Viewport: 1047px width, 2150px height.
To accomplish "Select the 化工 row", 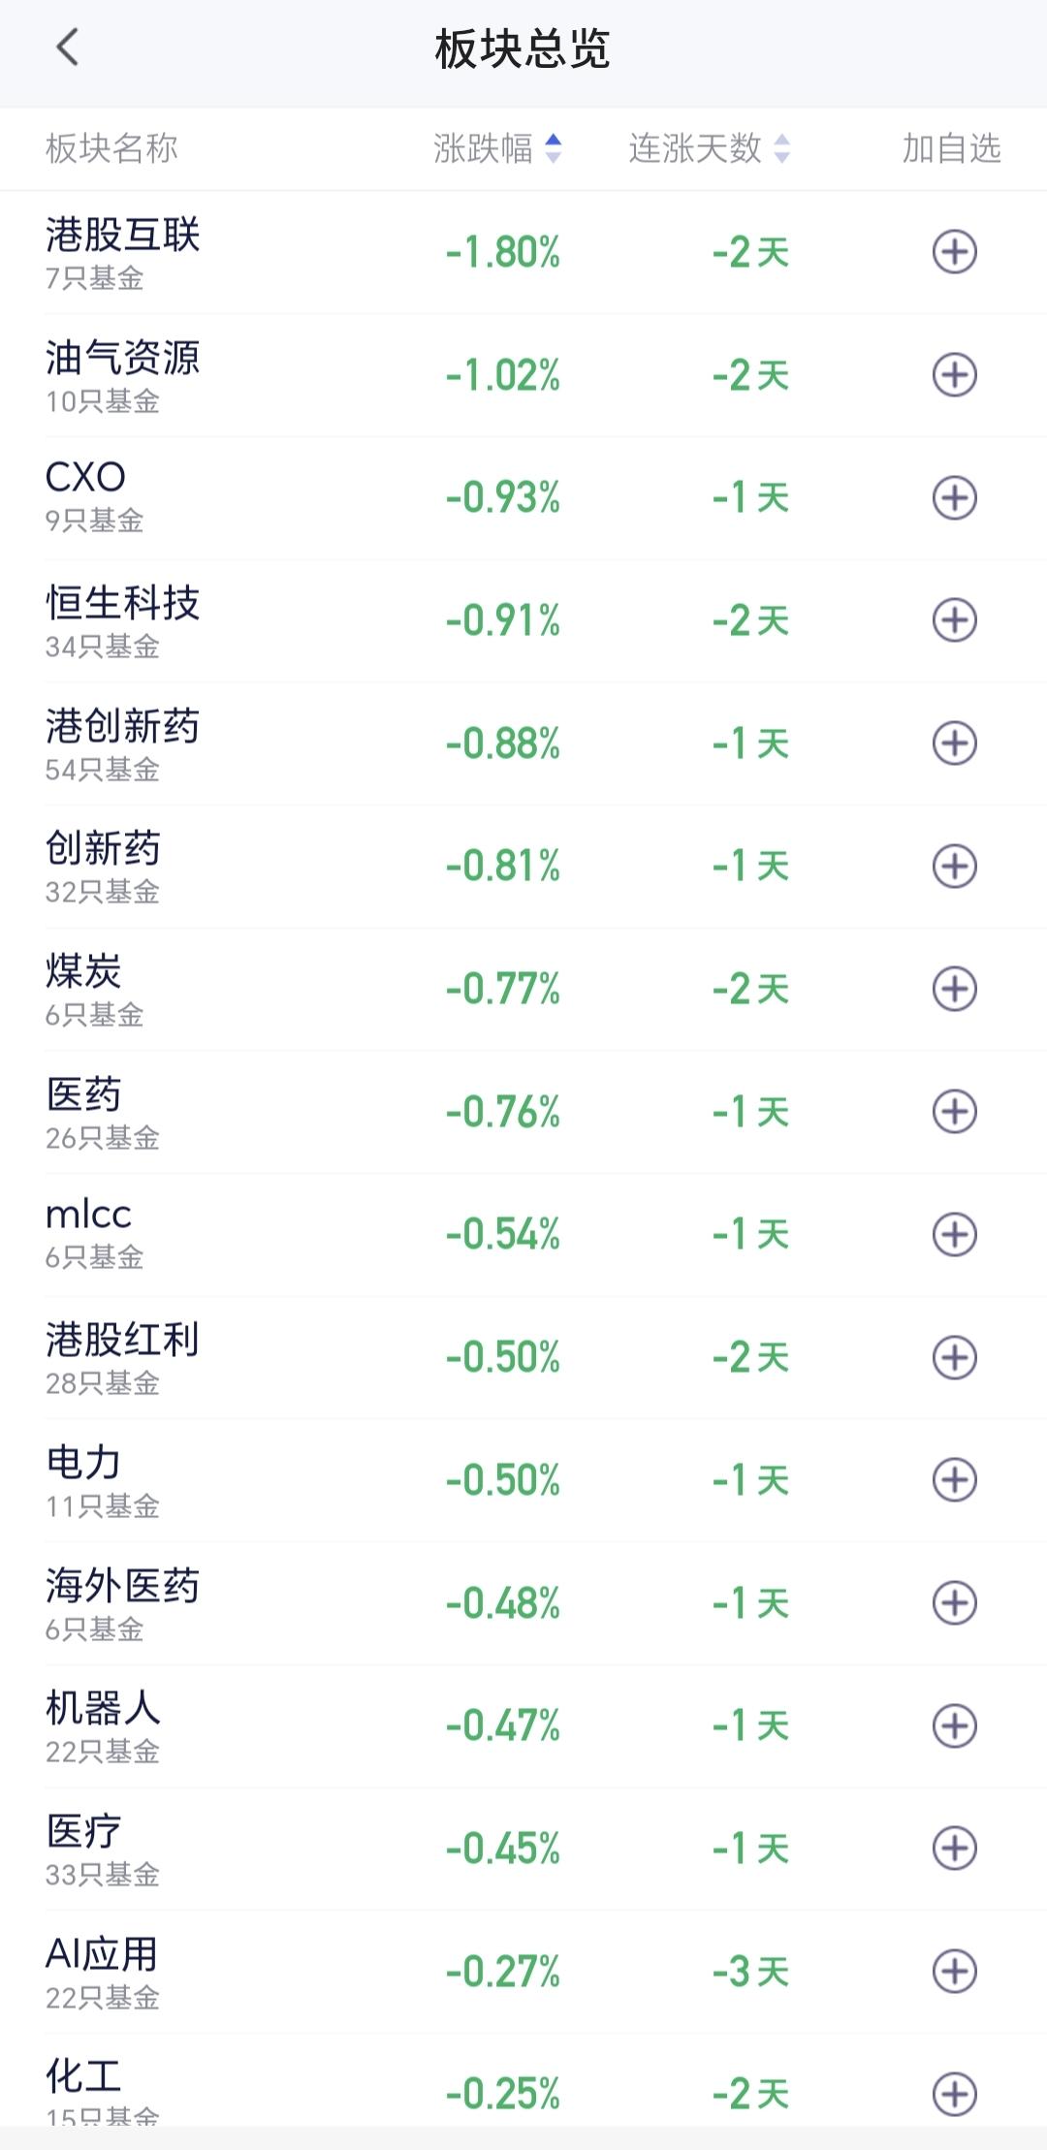I will click(x=523, y=2082).
